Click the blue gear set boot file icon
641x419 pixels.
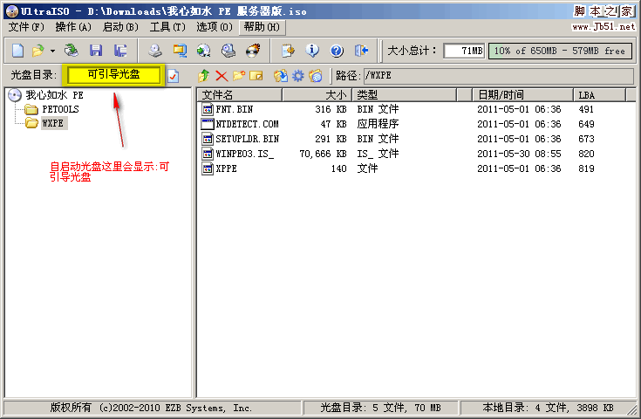tap(298, 76)
